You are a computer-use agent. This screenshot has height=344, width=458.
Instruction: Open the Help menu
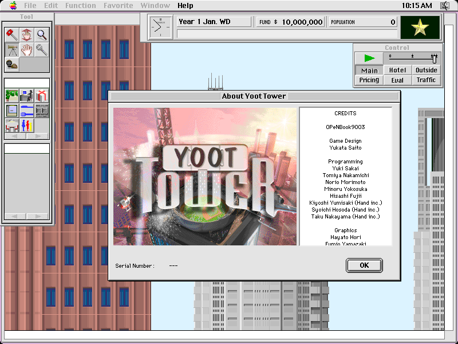click(x=185, y=6)
